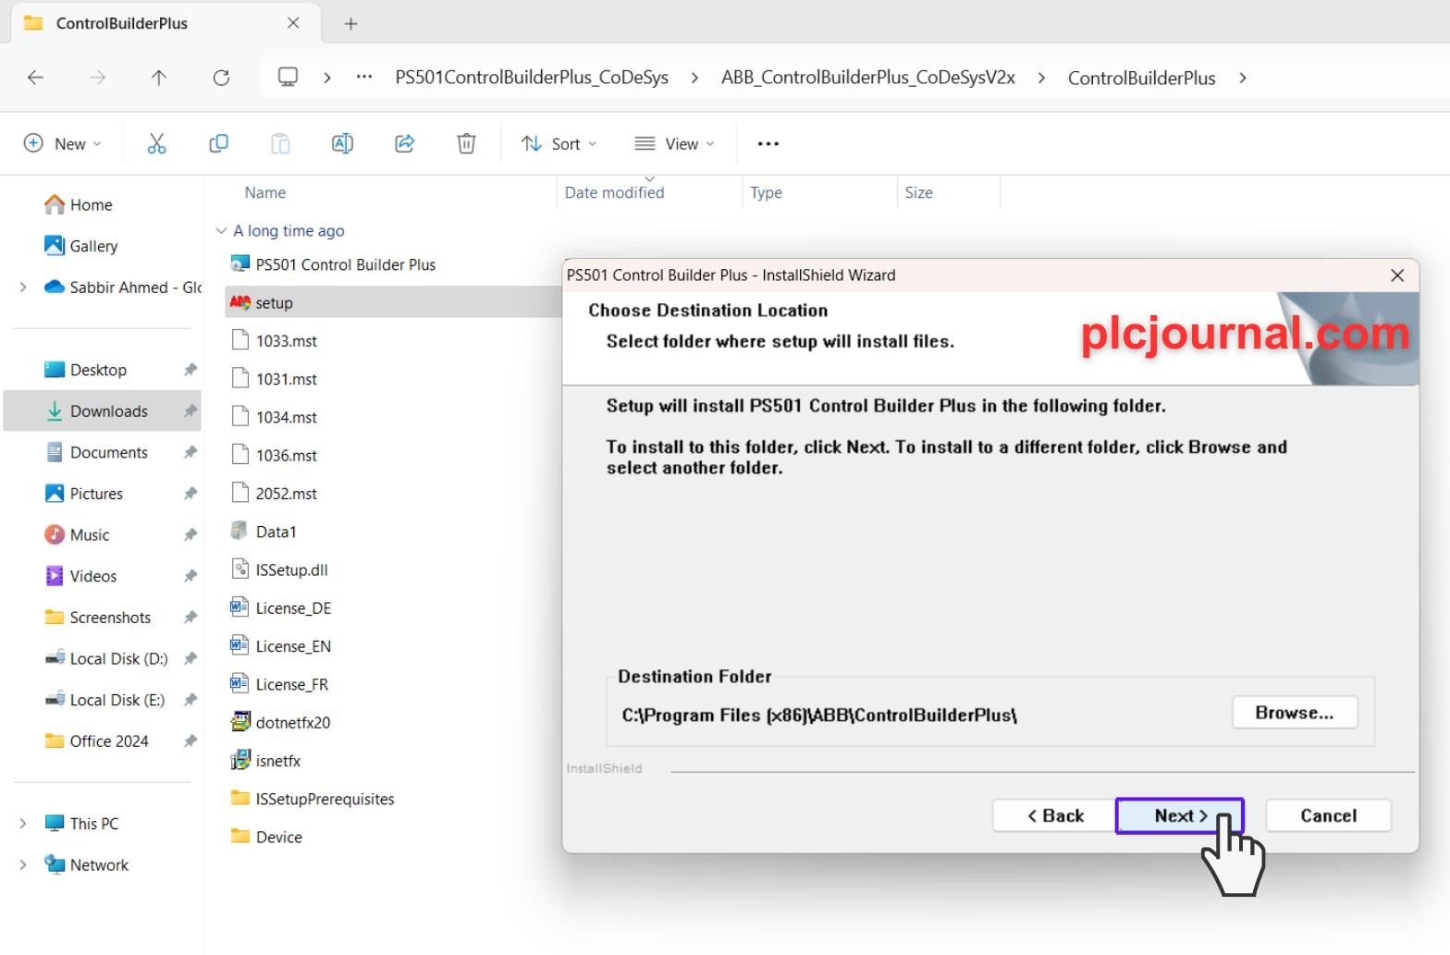This screenshot has height=955, width=1450.
Task: Click the PC monitor icon in address bar
Action: click(x=289, y=77)
